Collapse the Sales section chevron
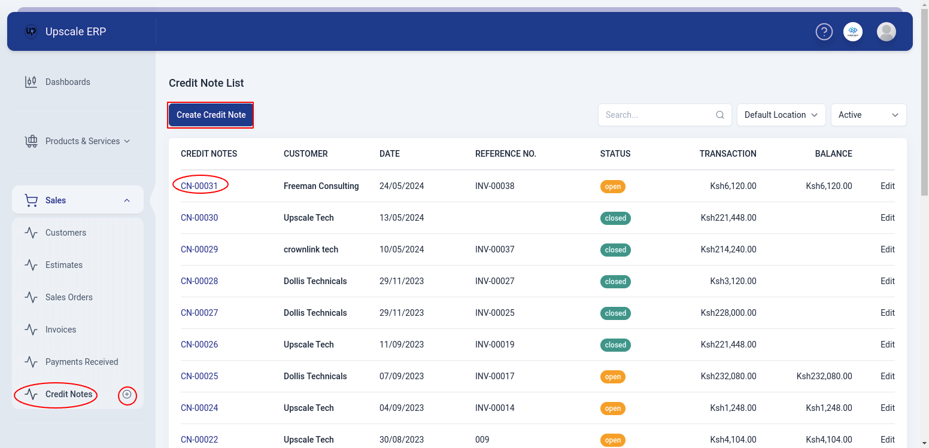 [127, 200]
